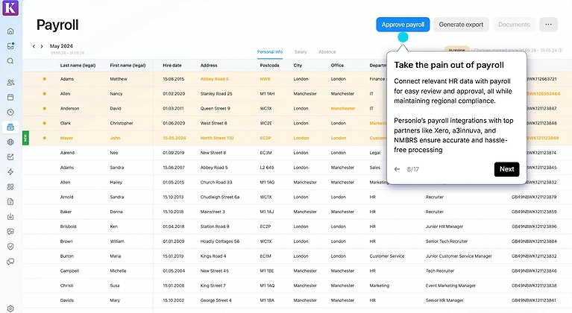Click the May 2024 period label

click(61, 46)
